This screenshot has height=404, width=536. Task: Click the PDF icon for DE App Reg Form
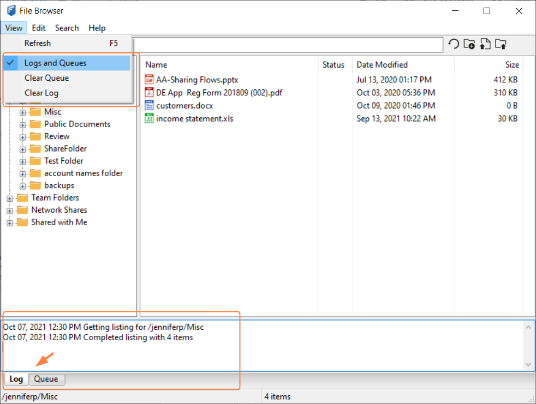(x=150, y=93)
